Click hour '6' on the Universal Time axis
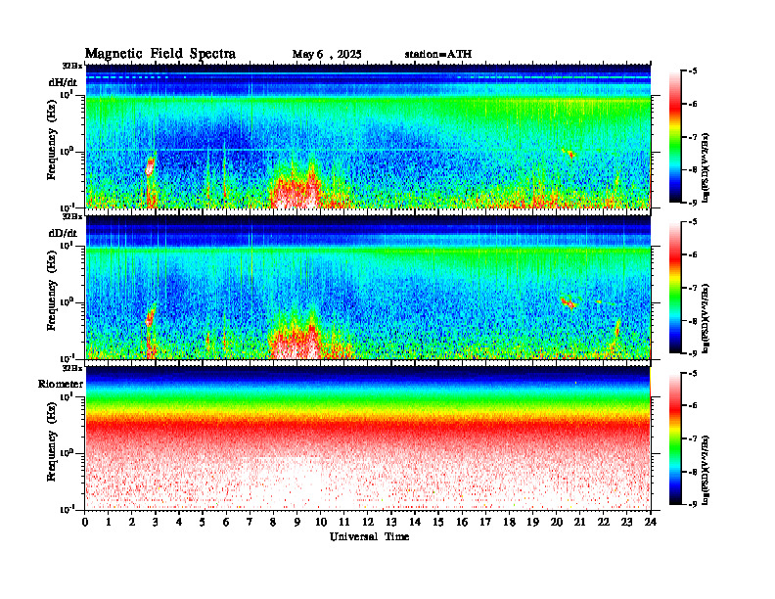This screenshot has width=775, height=599. click(226, 523)
